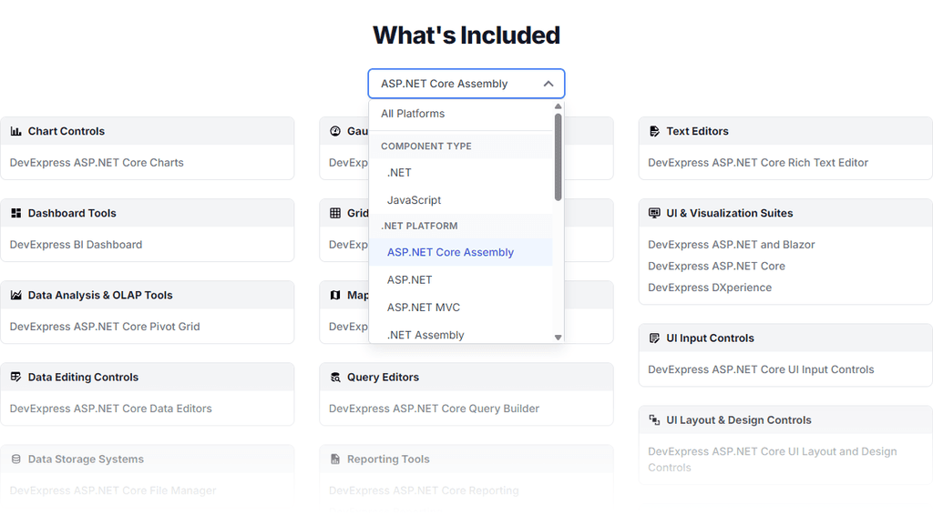Click the Data Storage Systems heading
The image size is (933, 515).
[x=86, y=459]
